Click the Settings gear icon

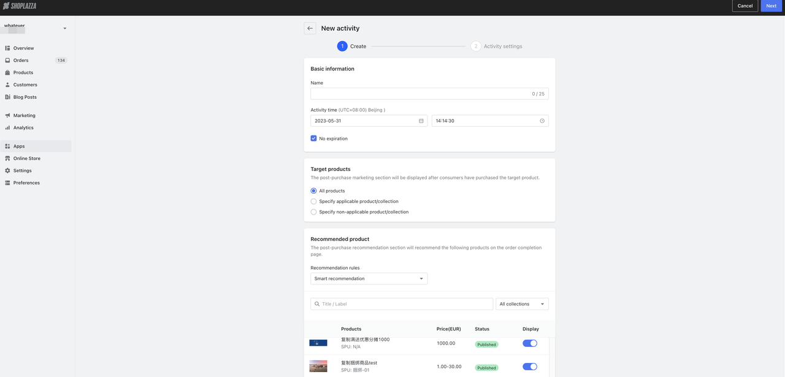click(7, 170)
